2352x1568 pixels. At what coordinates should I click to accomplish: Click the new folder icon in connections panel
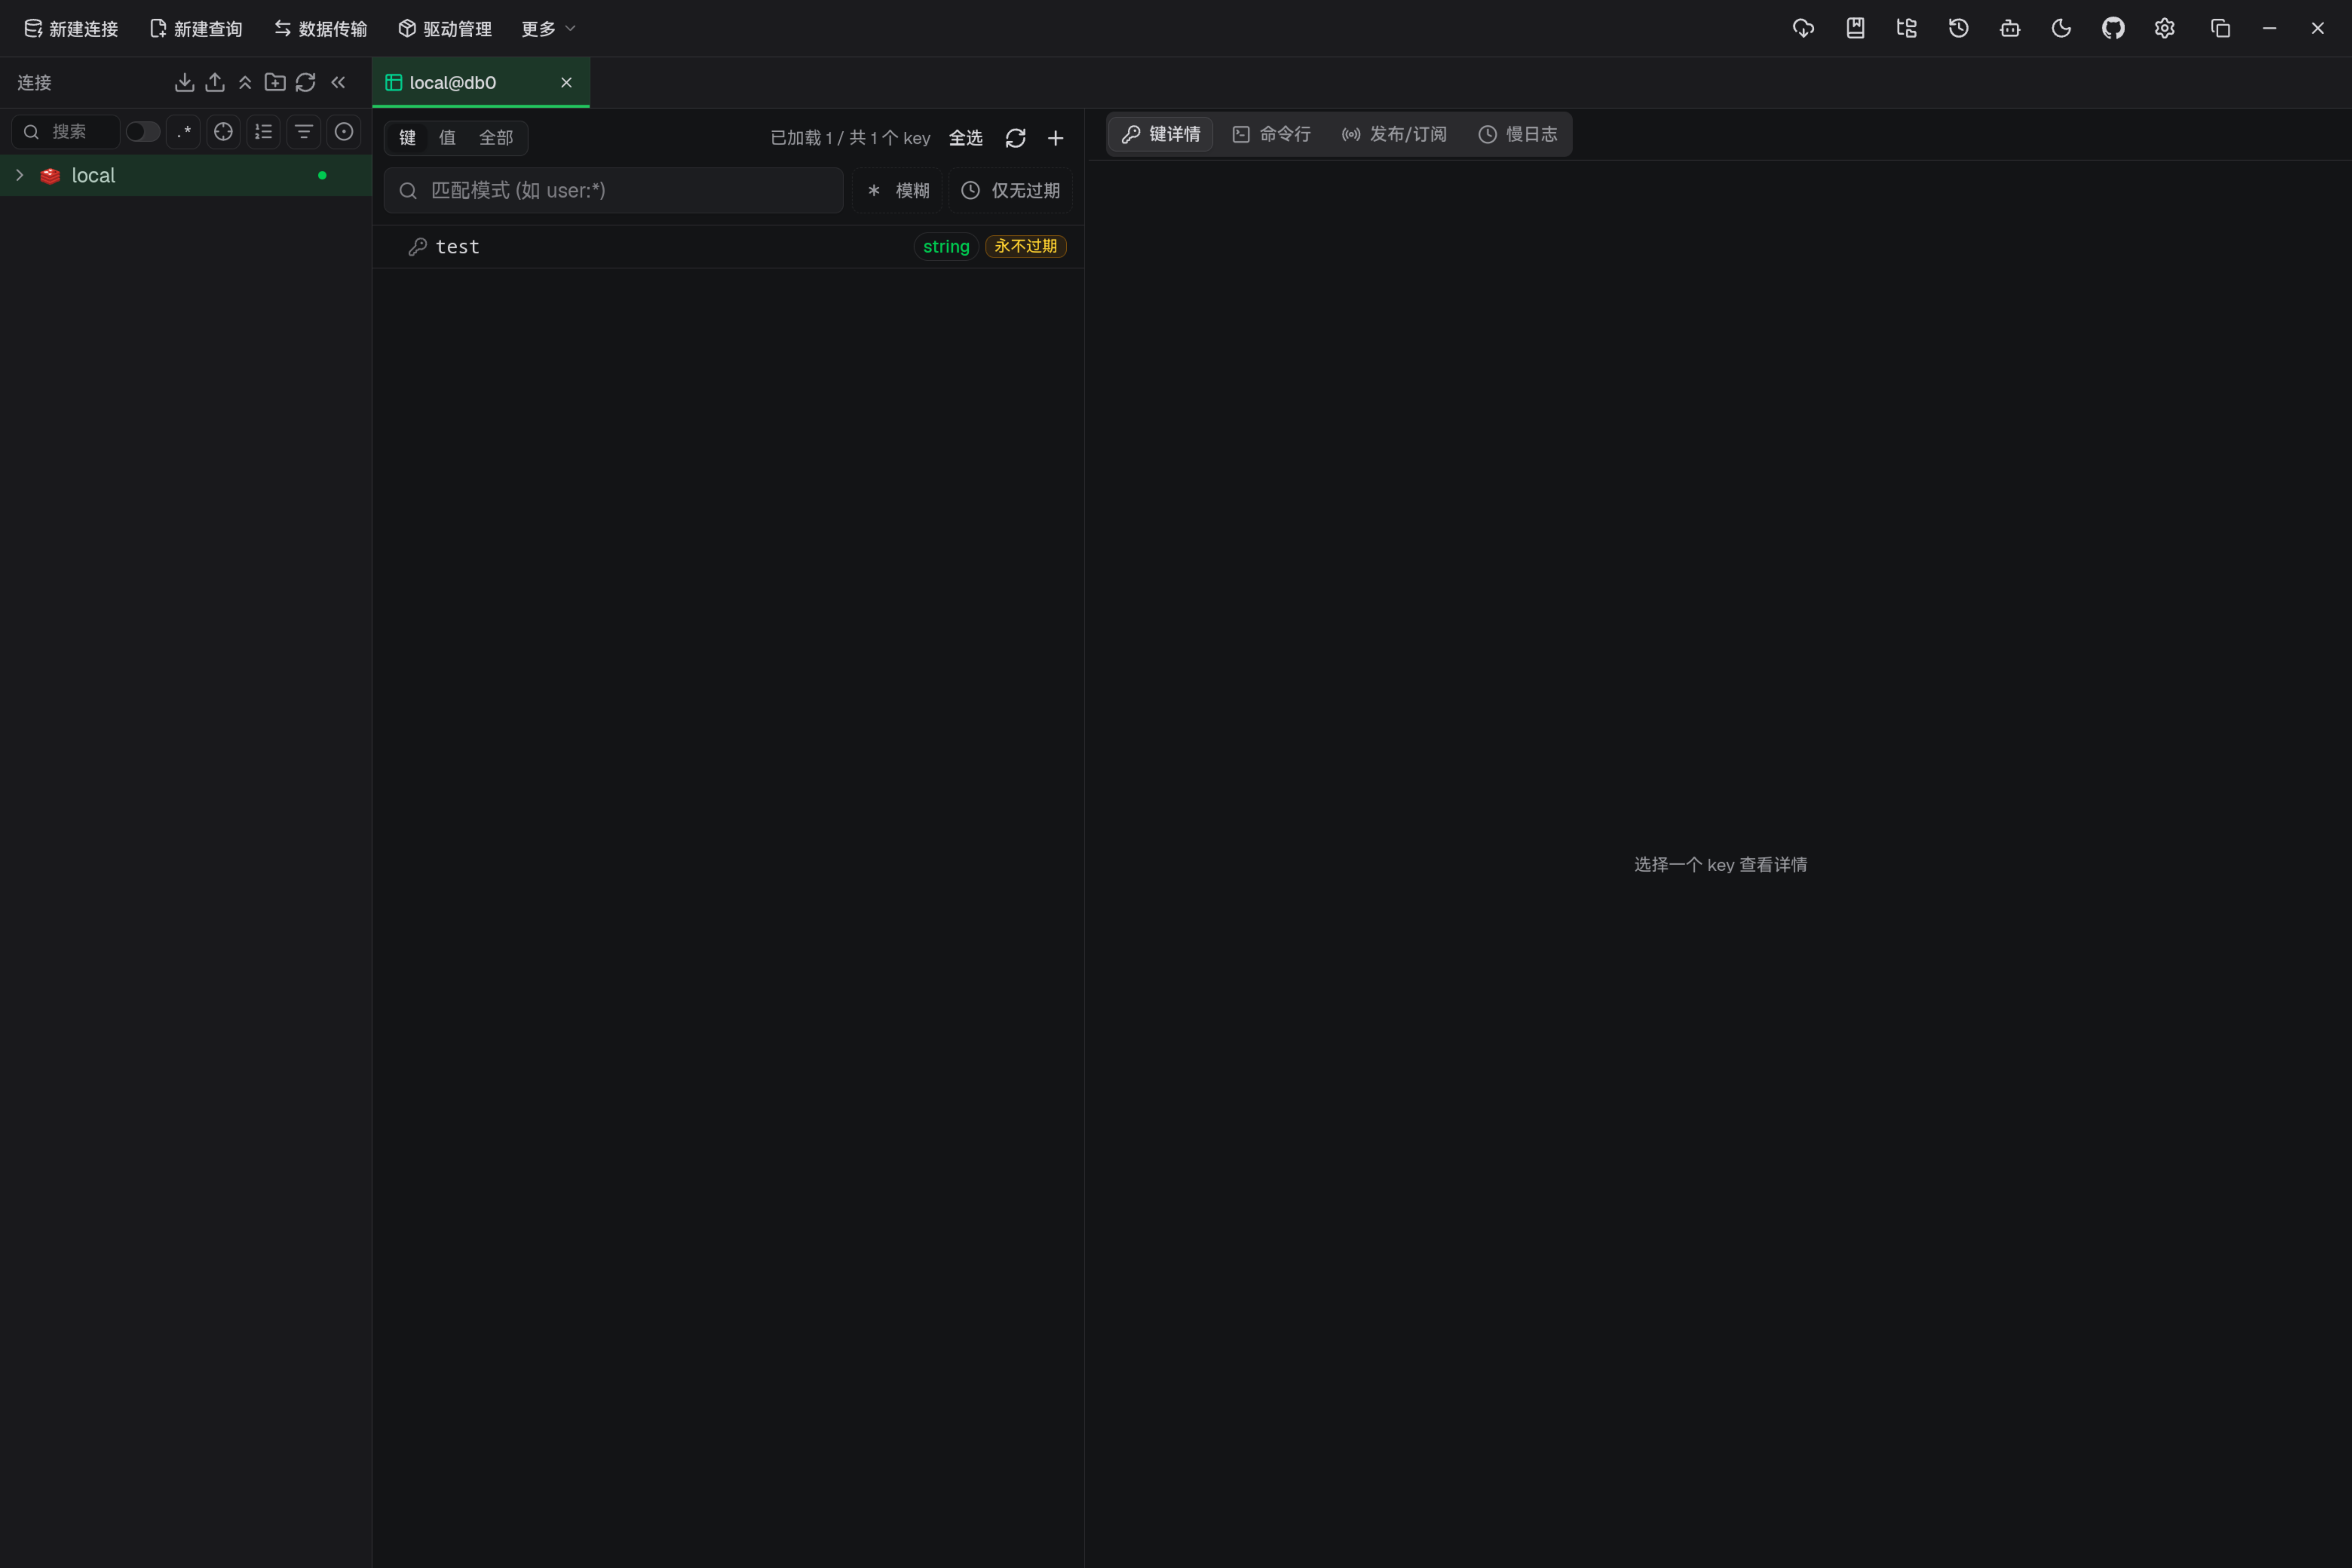pyautogui.click(x=275, y=82)
